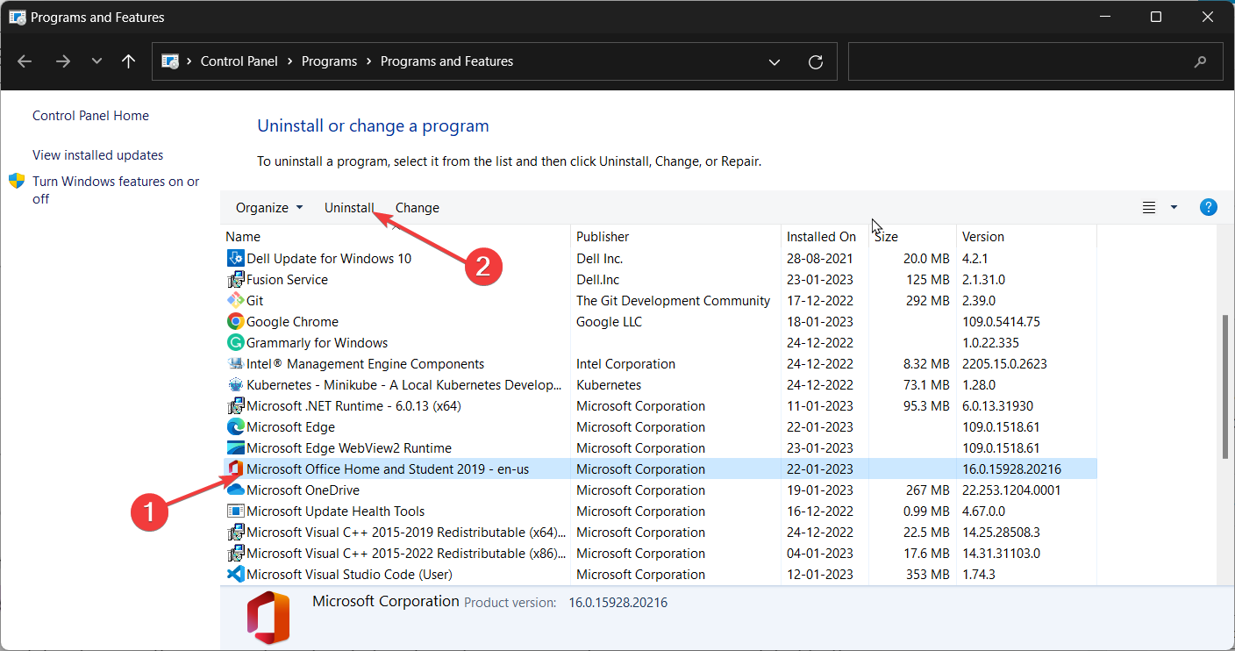The image size is (1235, 651).
Task: Click the Microsoft Edge program icon
Action: click(x=235, y=427)
